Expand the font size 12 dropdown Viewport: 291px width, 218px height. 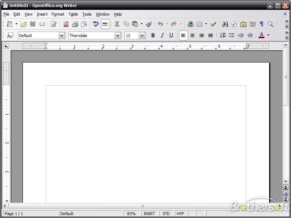tap(142, 35)
